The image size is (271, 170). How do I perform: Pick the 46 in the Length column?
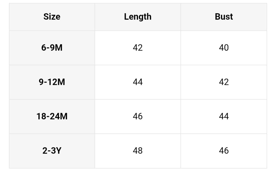tap(138, 116)
